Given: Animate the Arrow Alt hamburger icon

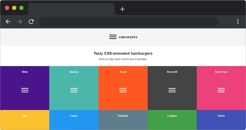Looking at the screenshot, I should point(172,90).
